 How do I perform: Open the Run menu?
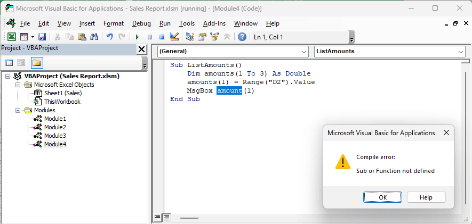pyautogui.click(x=165, y=23)
